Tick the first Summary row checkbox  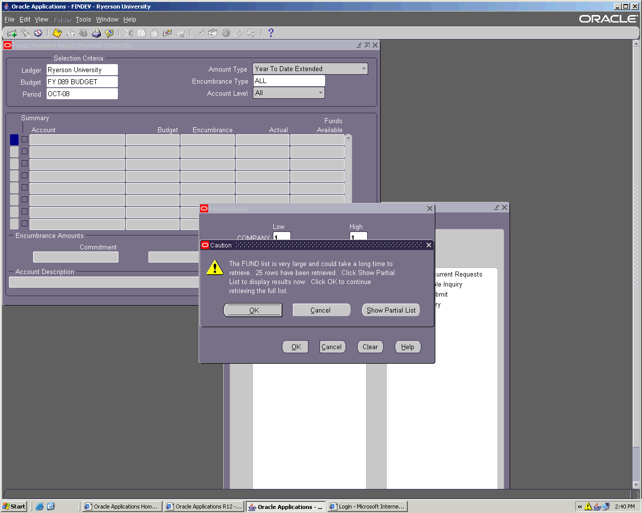(x=25, y=139)
